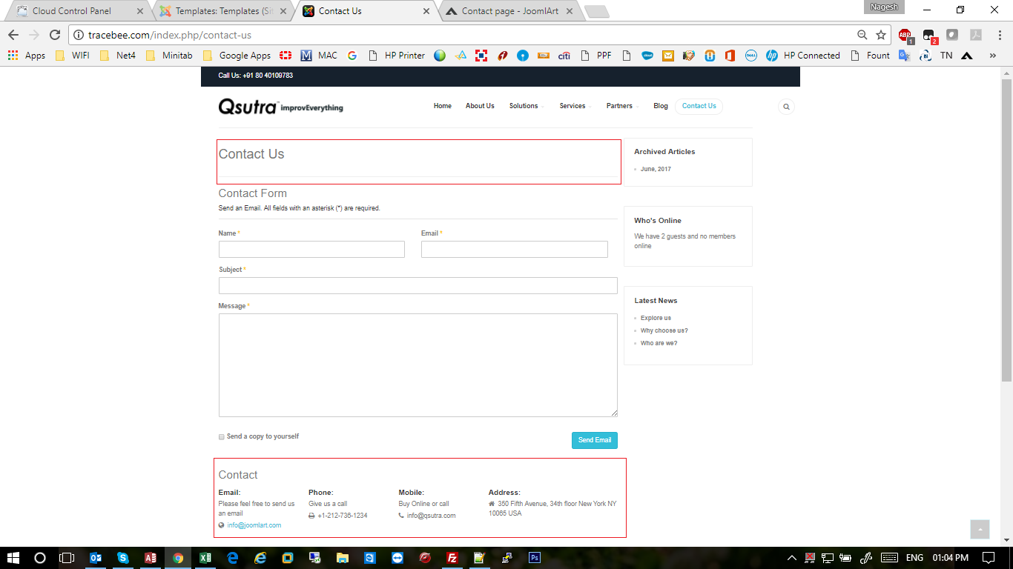This screenshot has width=1013, height=569.
Task: Reload the current page
Action: pos(55,35)
